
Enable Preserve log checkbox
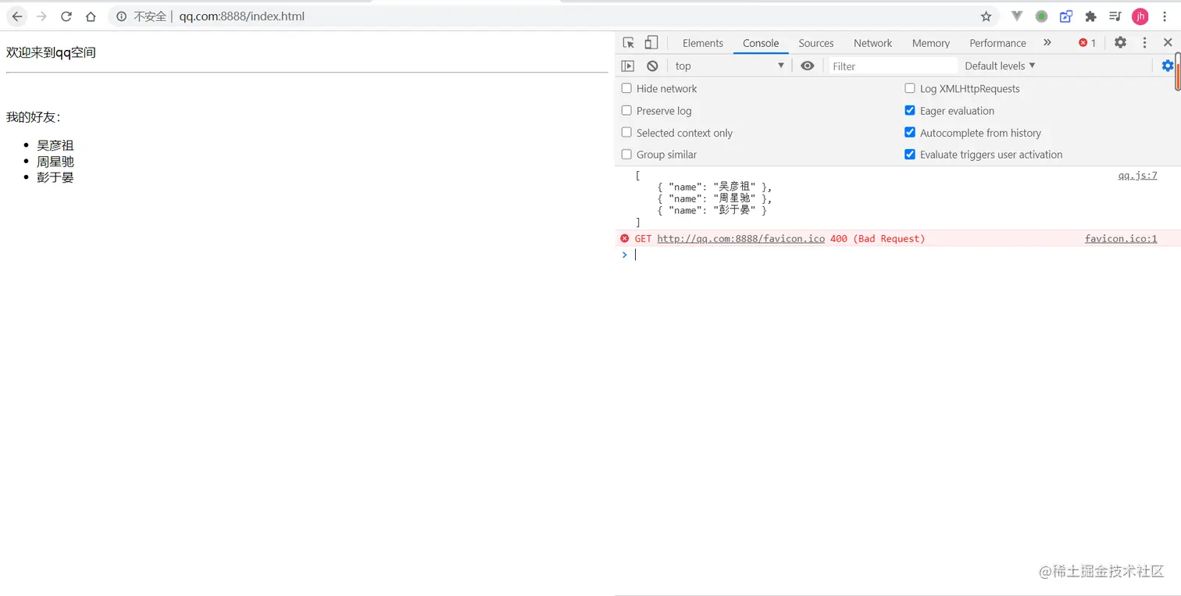(x=626, y=110)
